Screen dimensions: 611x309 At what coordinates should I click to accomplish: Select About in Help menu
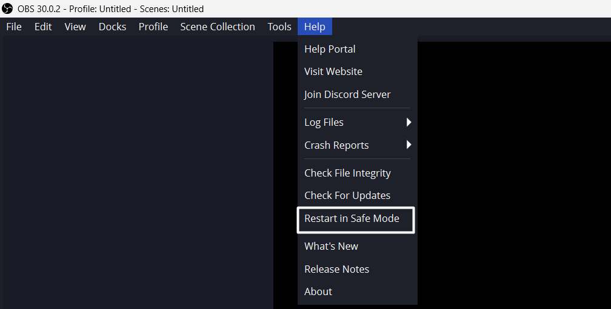(x=318, y=291)
